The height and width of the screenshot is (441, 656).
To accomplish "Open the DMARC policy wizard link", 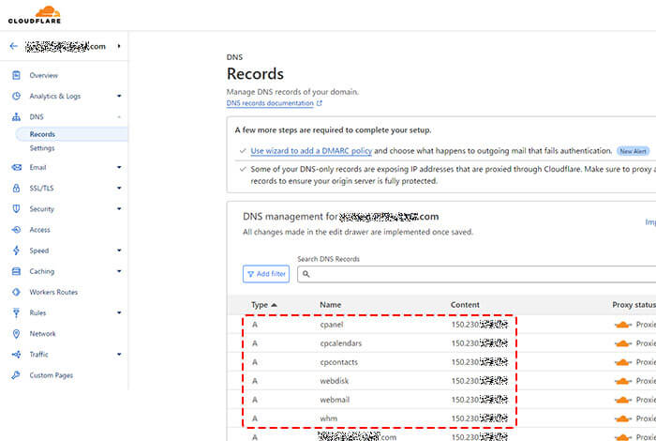I will click(x=311, y=151).
